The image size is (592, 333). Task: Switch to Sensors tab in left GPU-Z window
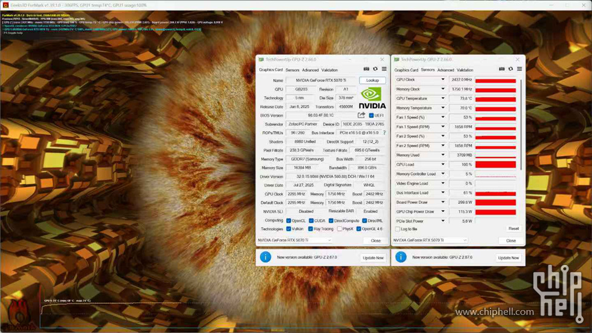292,70
